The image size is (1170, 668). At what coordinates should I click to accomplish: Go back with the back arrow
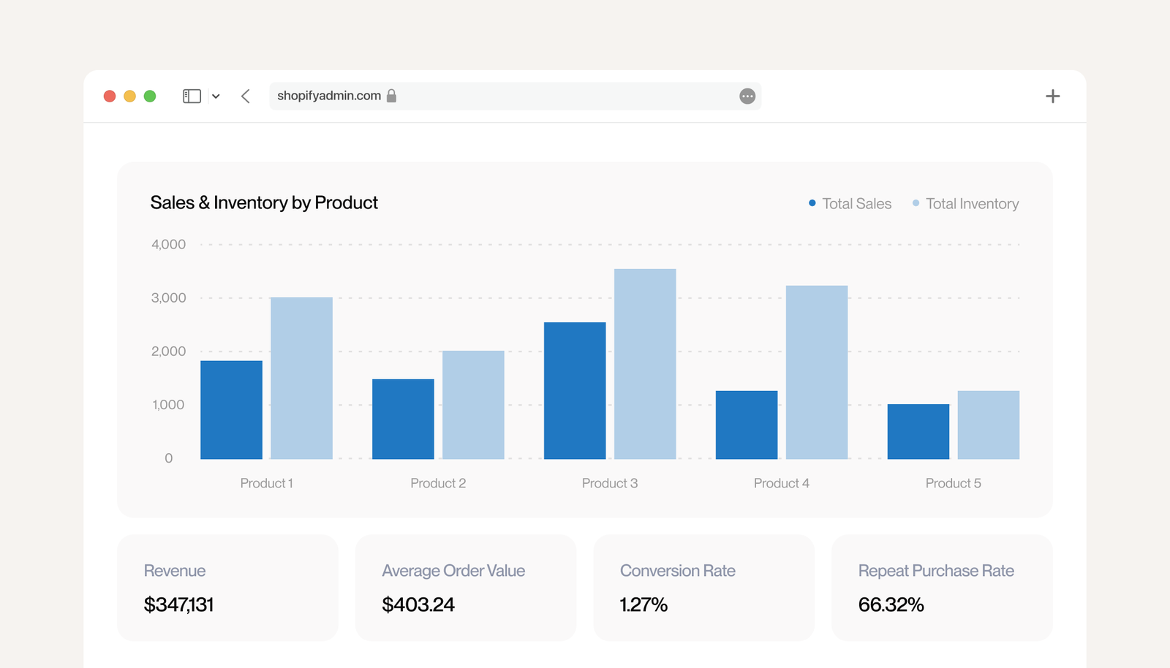pyautogui.click(x=246, y=96)
